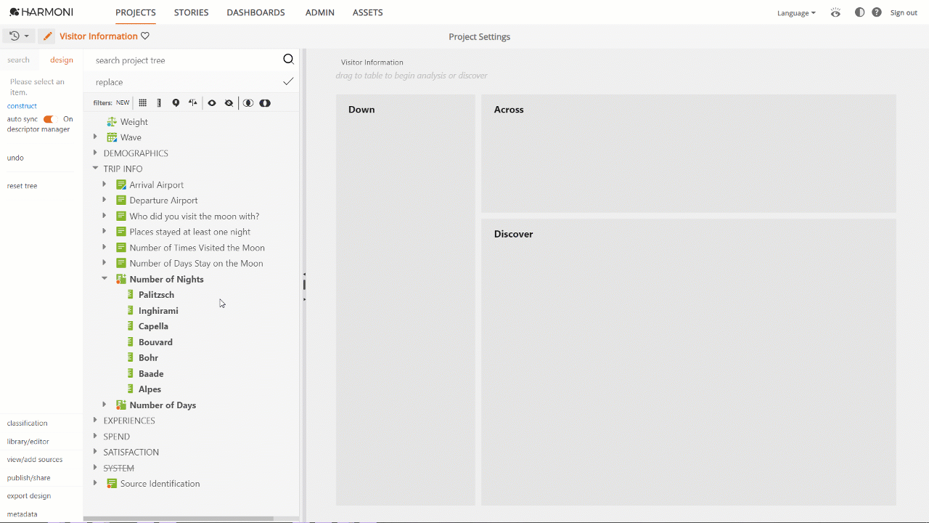Toggle the overlapping circles filter
Image resolution: width=929 pixels, height=523 pixels.
(x=248, y=103)
